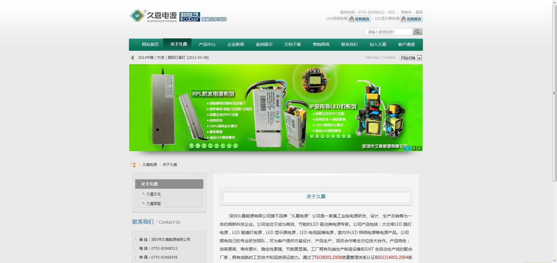Click the 请输入查询信息 search field

(x=389, y=32)
